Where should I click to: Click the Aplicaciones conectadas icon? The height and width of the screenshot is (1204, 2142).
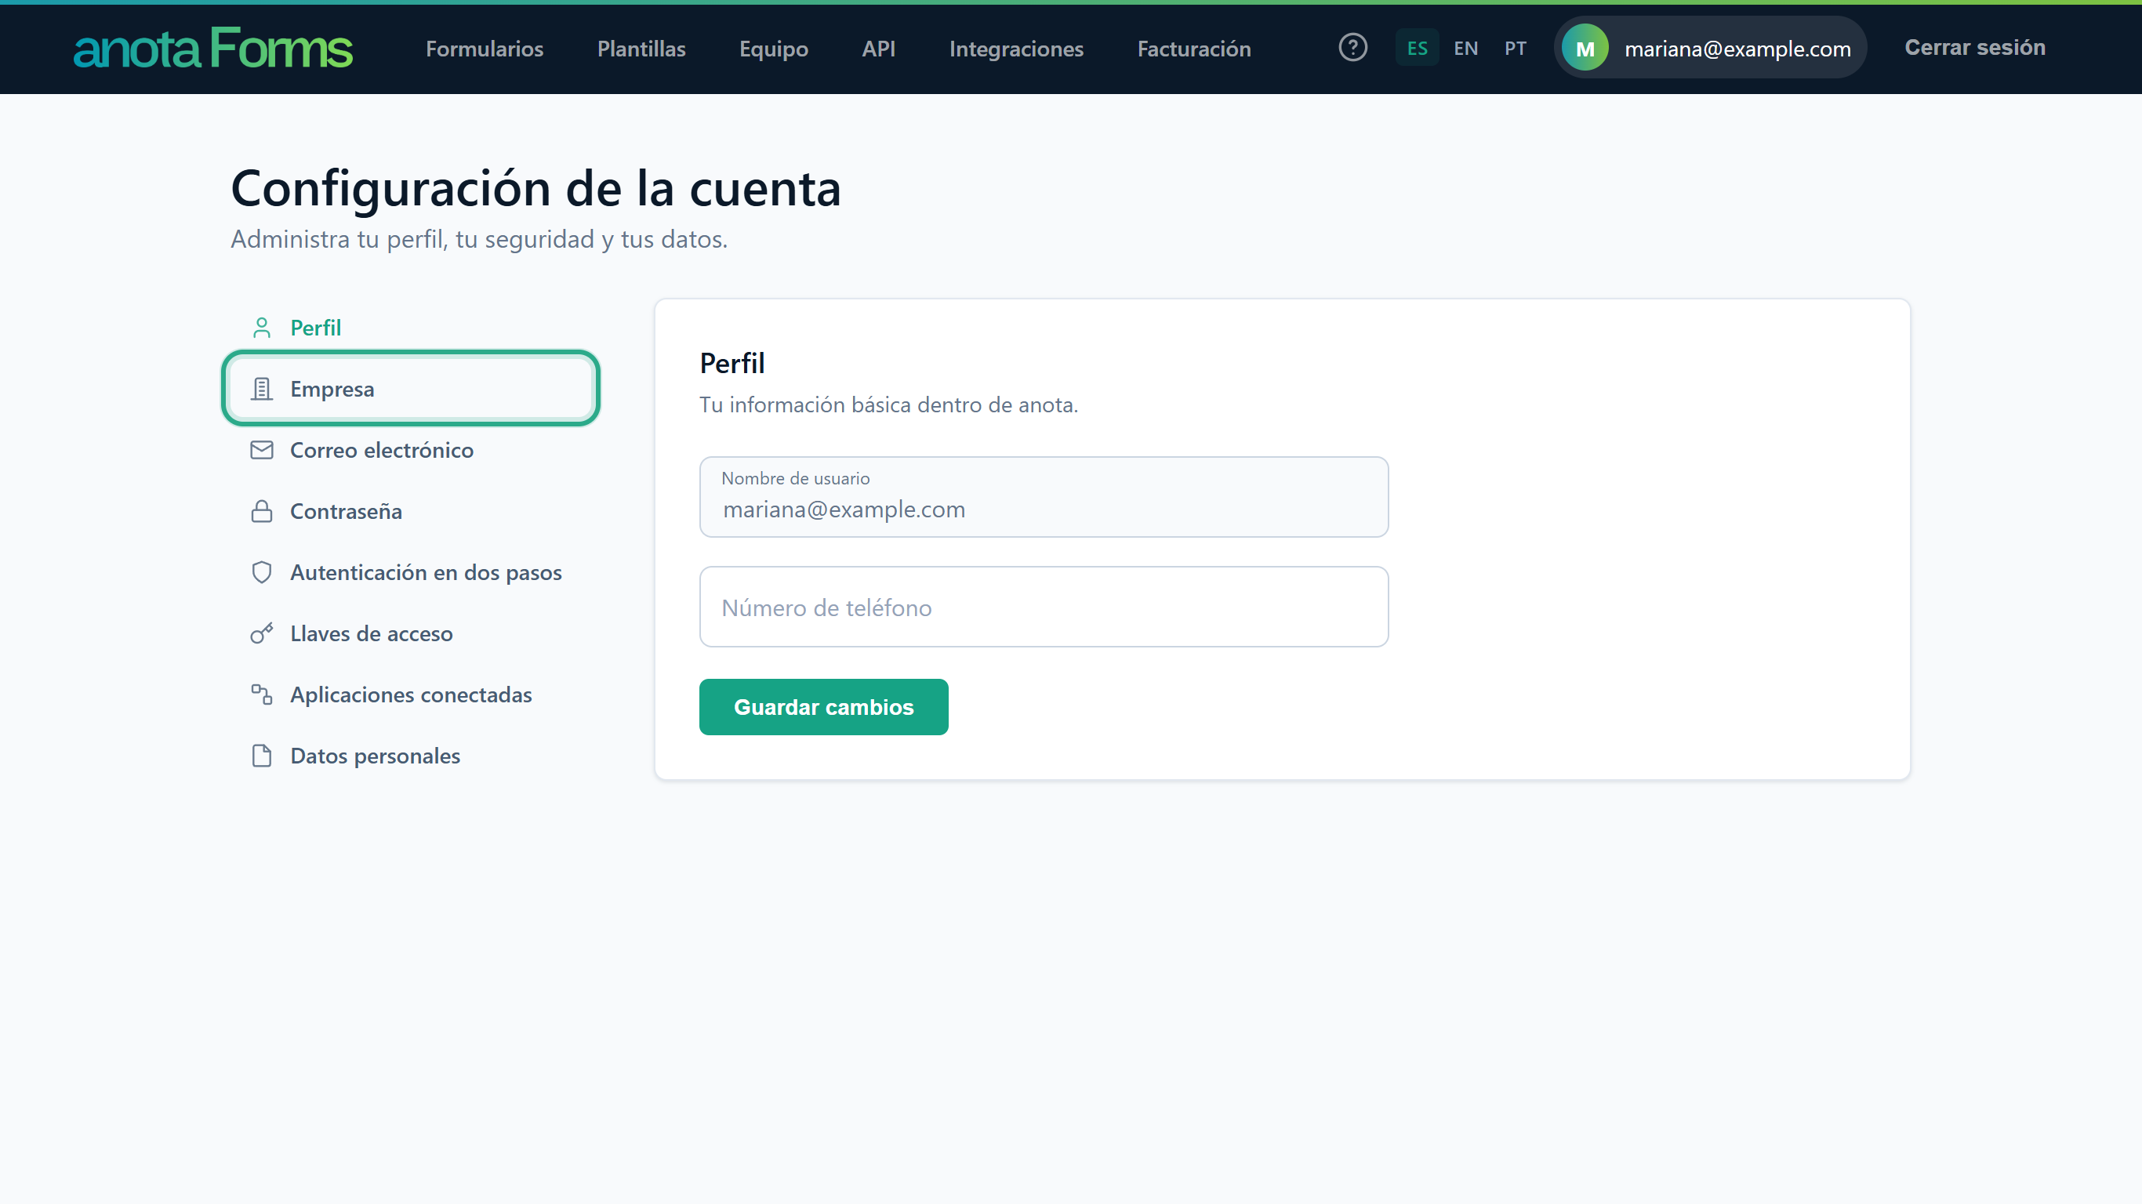click(262, 694)
